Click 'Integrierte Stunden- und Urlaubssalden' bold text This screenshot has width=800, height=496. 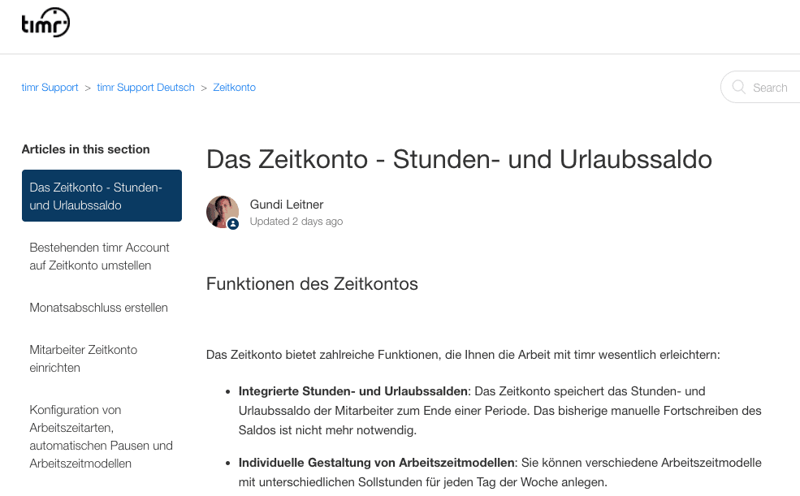click(x=353, y=391)
